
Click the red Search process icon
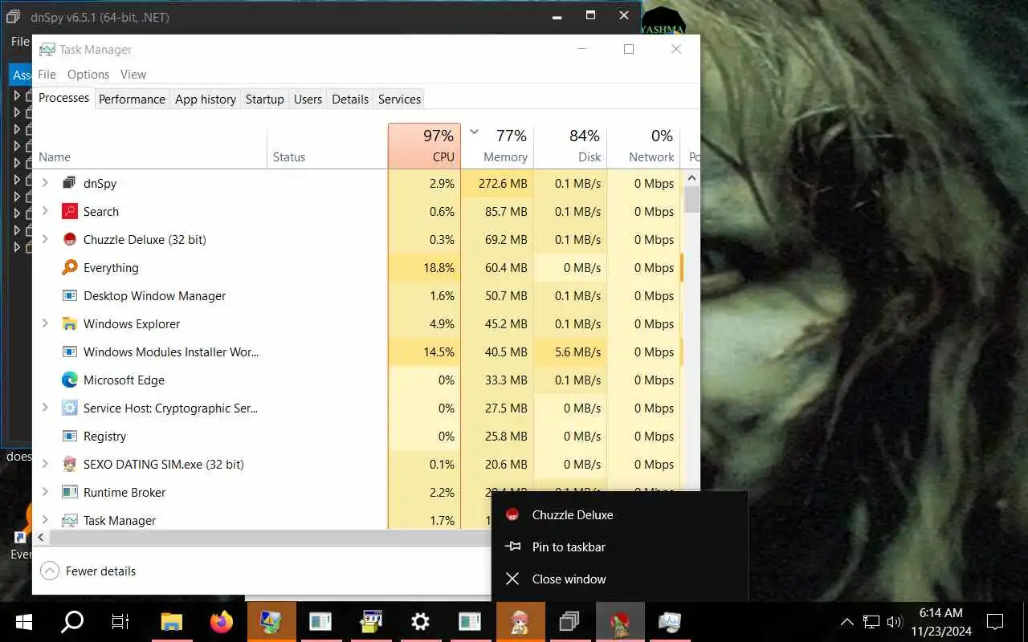click(x=69, y=211)
